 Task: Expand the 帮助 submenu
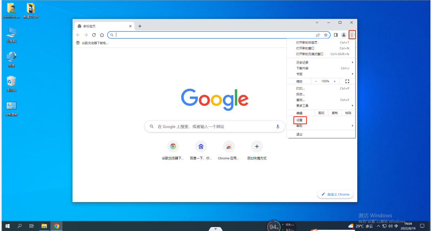click(321, 126)
